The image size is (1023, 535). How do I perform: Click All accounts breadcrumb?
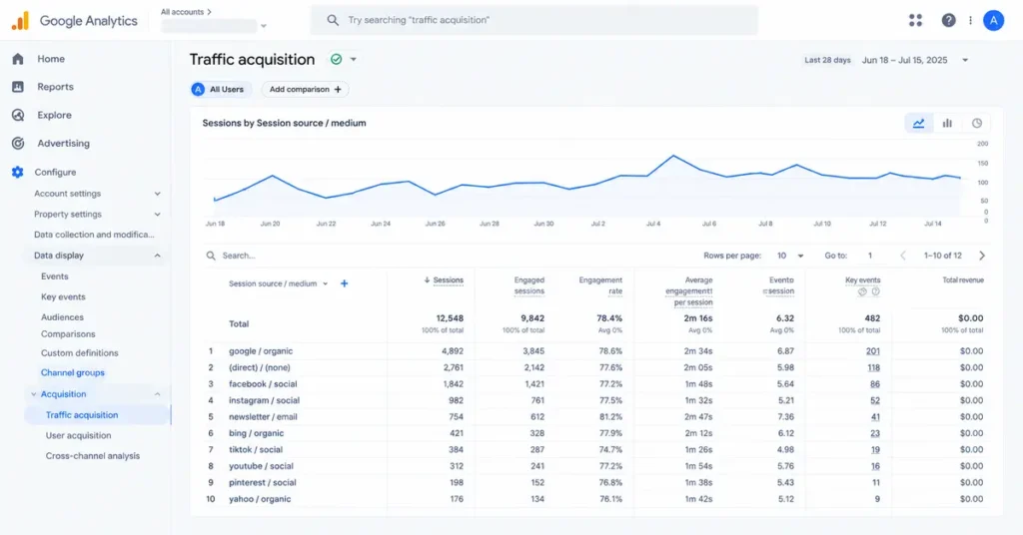click(x=186, y=12)
